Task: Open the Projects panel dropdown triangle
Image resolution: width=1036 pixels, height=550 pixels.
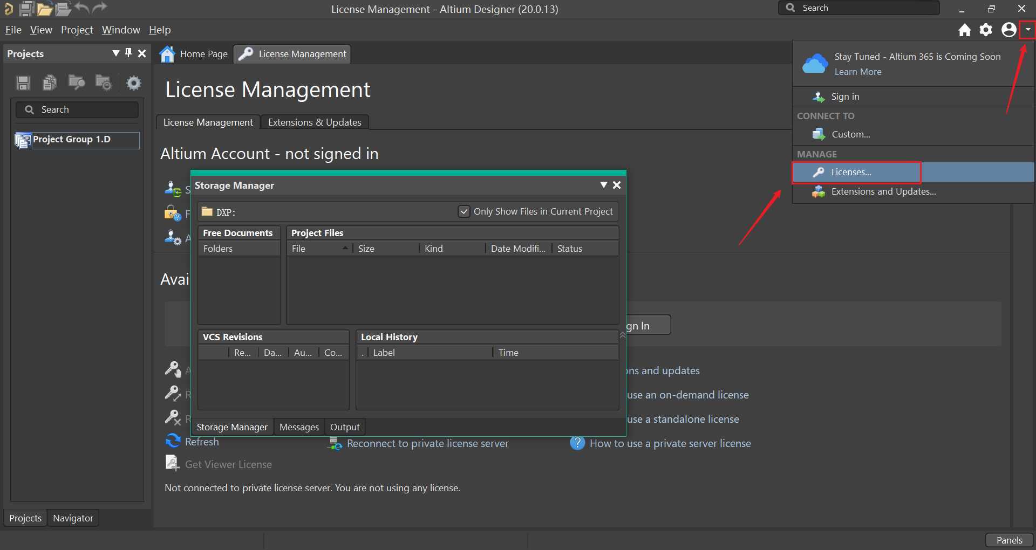Action: point(115,53)
